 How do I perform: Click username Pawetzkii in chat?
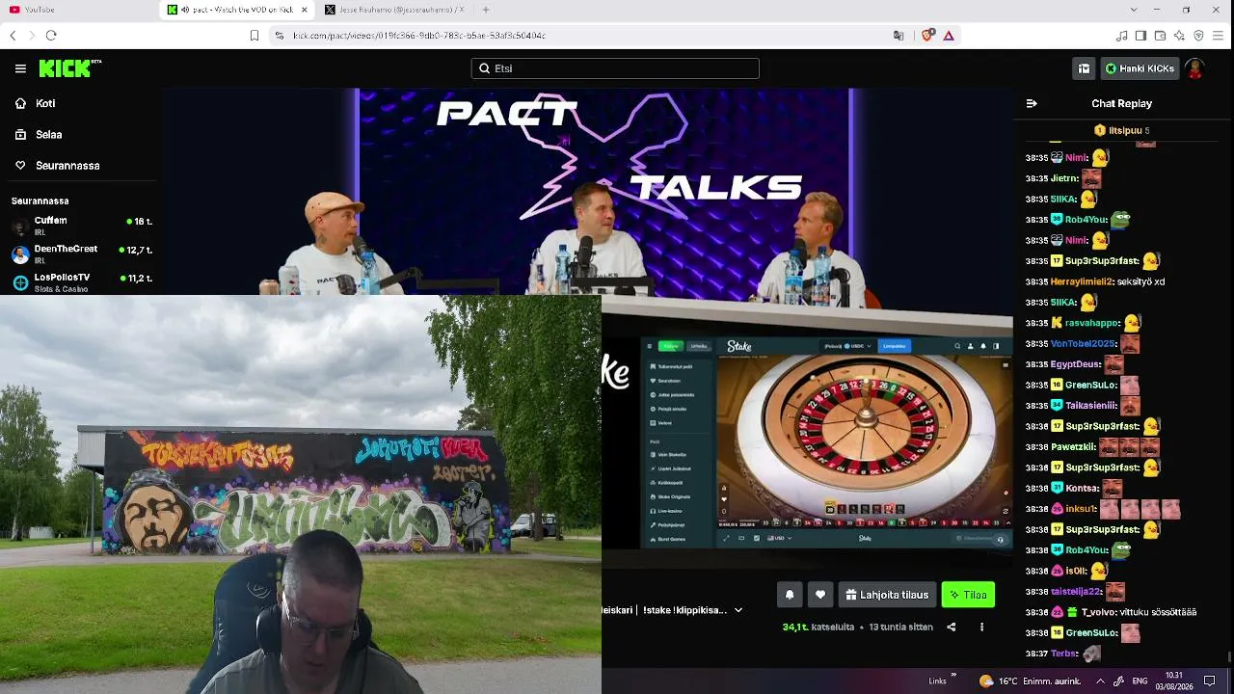[1073, 446]
